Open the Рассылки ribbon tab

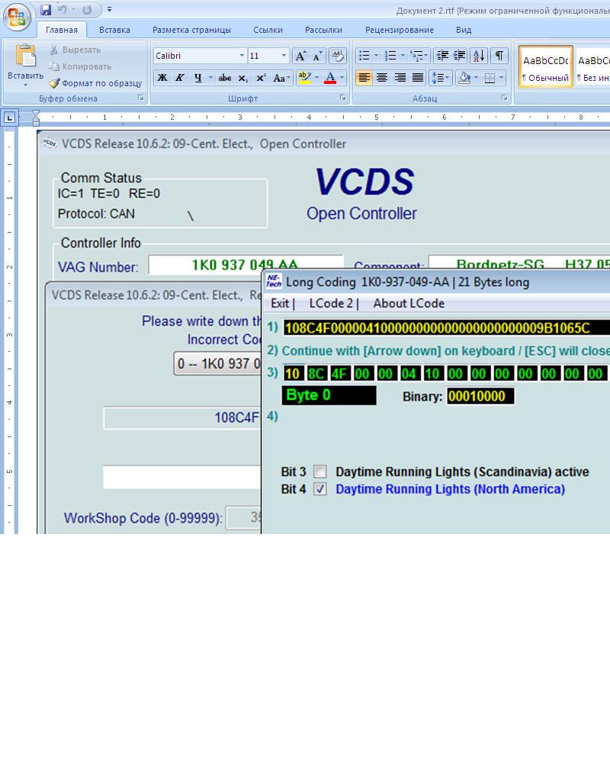[323, 30]
